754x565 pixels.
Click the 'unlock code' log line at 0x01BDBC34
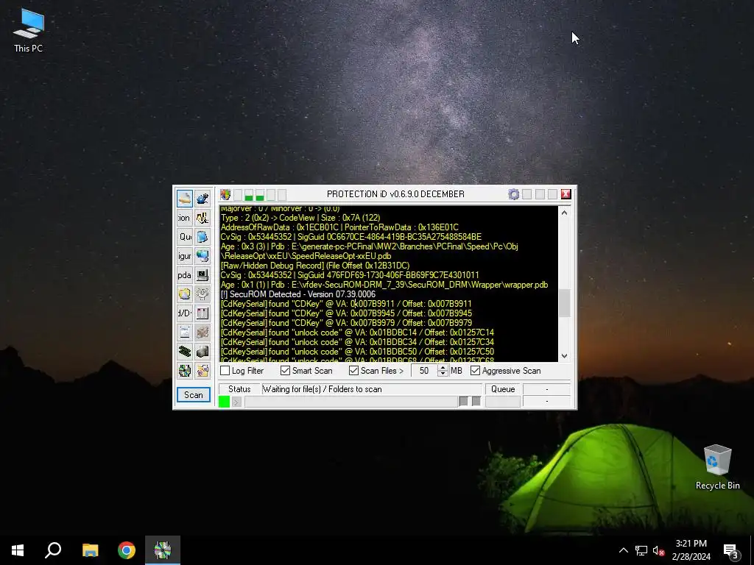tap(357, 342)
